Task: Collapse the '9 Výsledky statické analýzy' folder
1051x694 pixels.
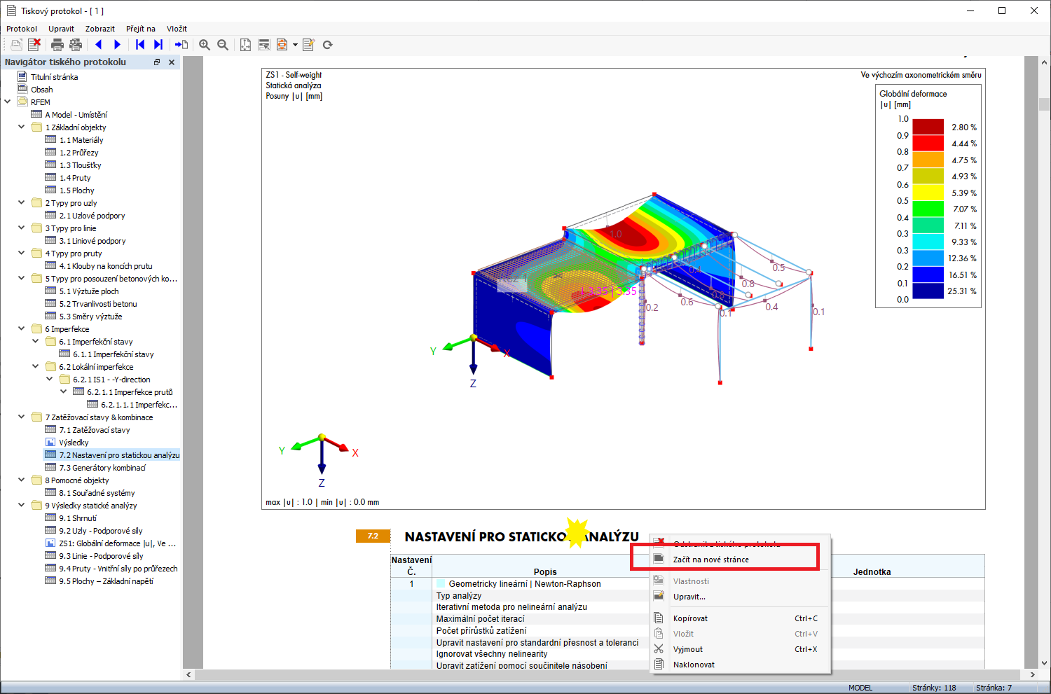Action: click(22, 505)
